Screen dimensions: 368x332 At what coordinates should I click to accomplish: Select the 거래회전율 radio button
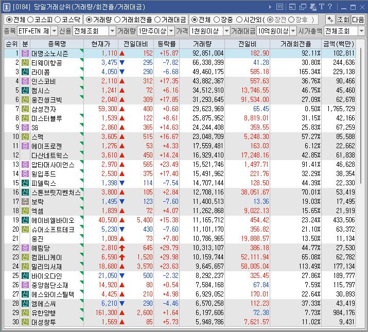click(117, 20)
